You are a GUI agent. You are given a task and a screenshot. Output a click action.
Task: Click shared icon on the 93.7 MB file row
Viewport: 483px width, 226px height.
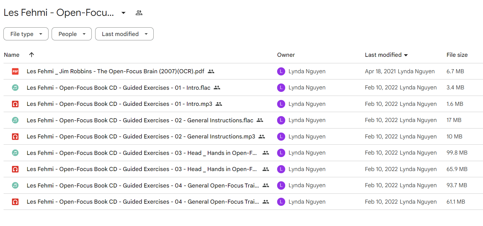(x=266, y=185)
